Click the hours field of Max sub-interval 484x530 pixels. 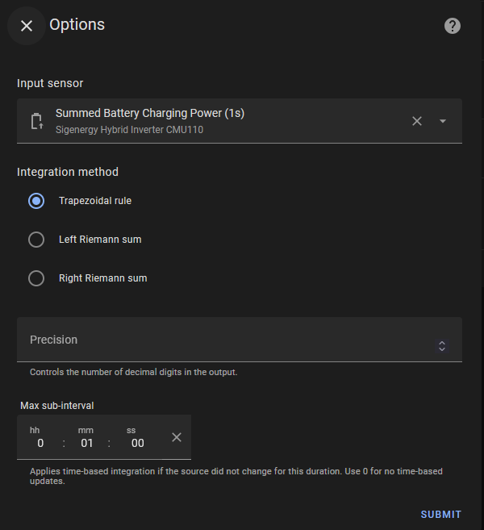tap(40, 443)
